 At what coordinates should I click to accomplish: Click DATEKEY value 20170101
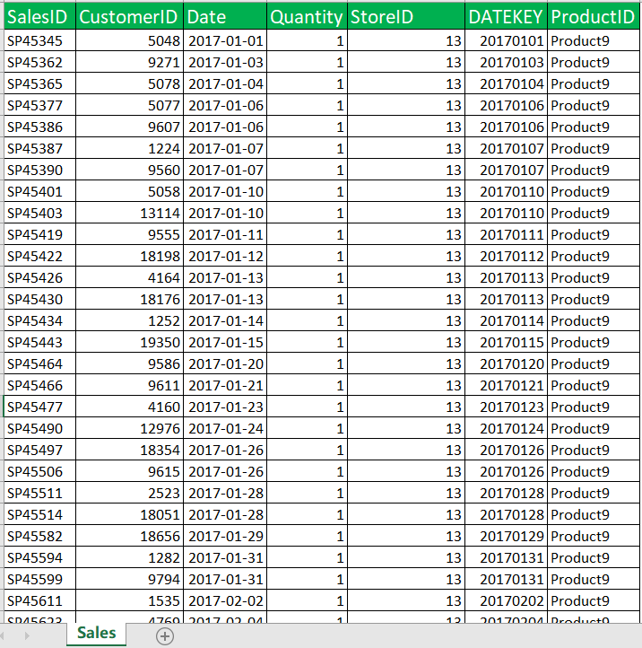click(507, 40)
